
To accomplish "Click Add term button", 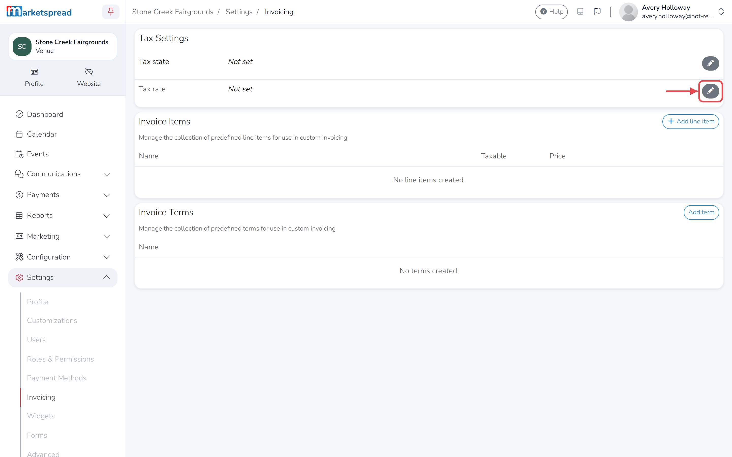I will [x=701, y=213].
